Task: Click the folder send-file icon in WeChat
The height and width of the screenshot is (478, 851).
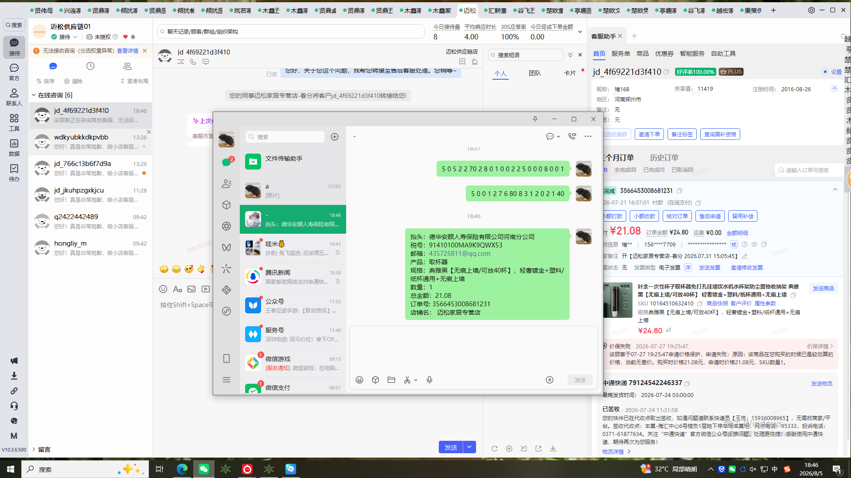Action: pos(391,380)
